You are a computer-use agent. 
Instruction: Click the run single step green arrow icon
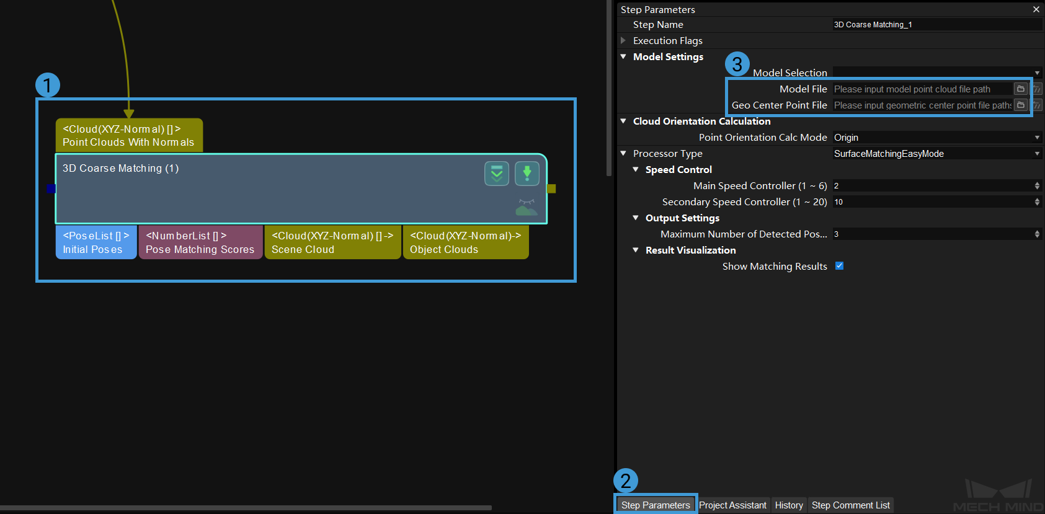tap(527, 174)
